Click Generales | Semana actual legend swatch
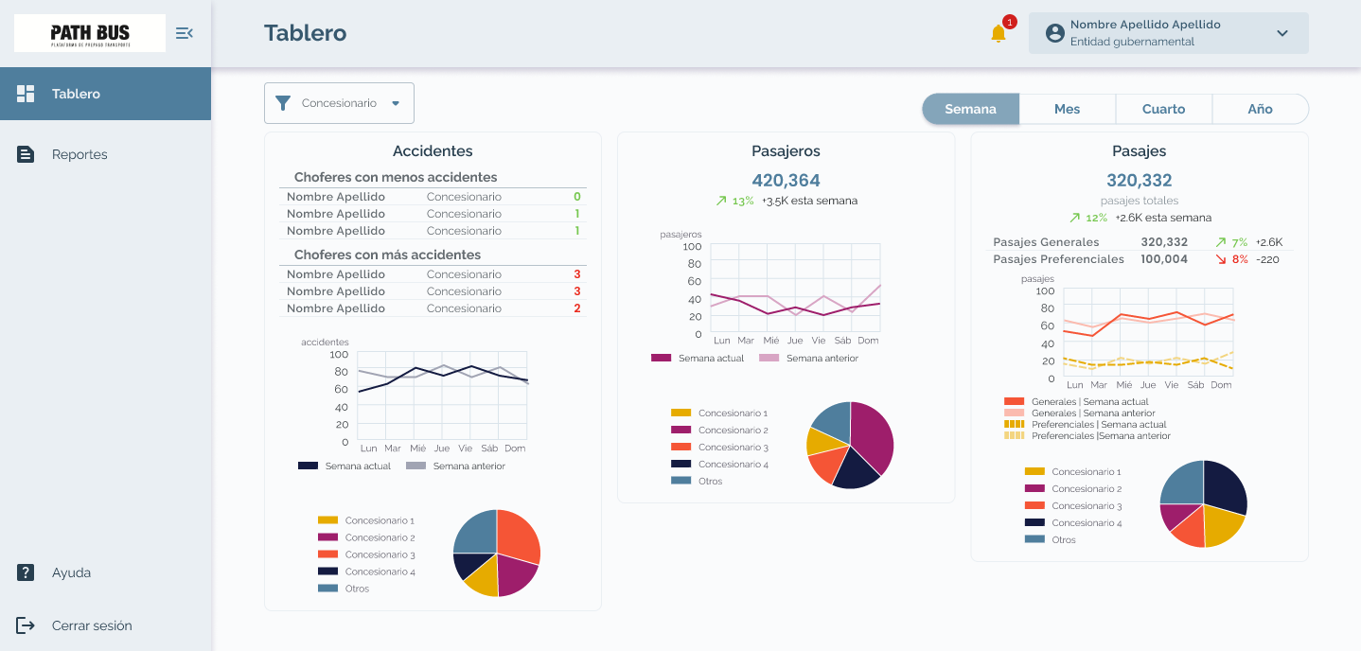 (1014, 401)
